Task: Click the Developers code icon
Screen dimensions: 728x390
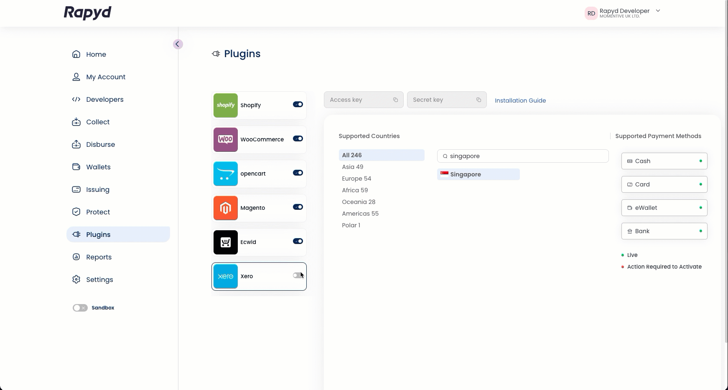Action: click(76, 99)
